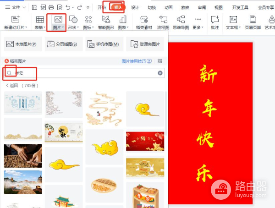
Task: Switch to the 放映 tab
Action: 185,7
